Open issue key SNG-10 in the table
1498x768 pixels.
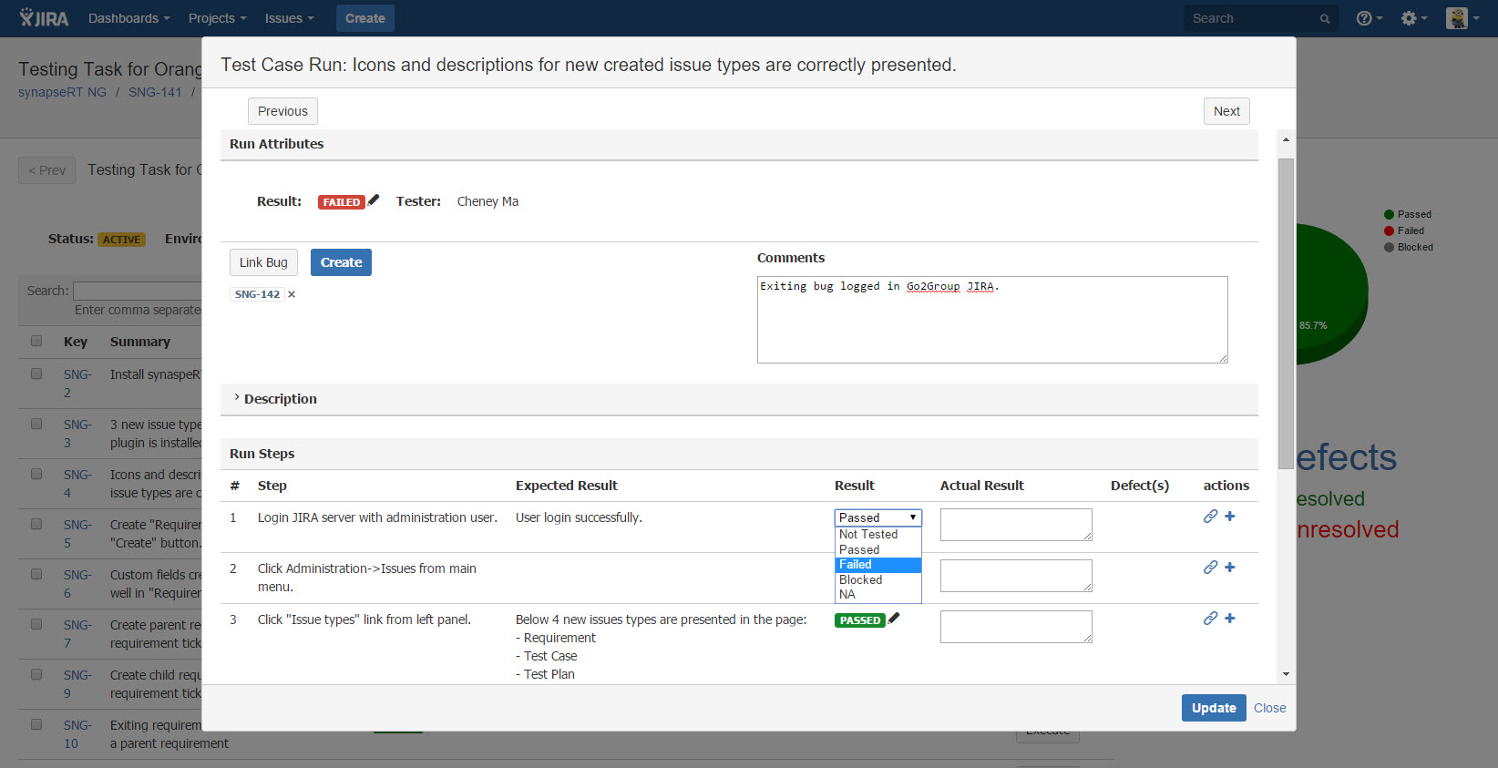[77, 734]
